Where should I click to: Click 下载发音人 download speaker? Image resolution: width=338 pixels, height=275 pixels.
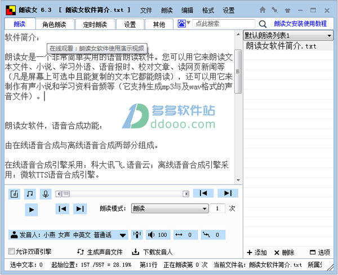(x=152, y=252)
